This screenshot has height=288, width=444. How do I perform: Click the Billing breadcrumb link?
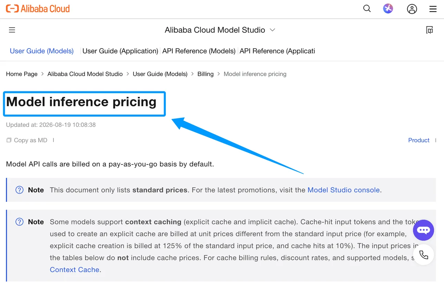[x=206, y=74]
